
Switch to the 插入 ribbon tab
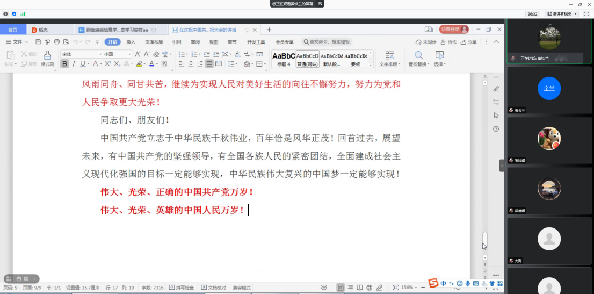point(131,42)
